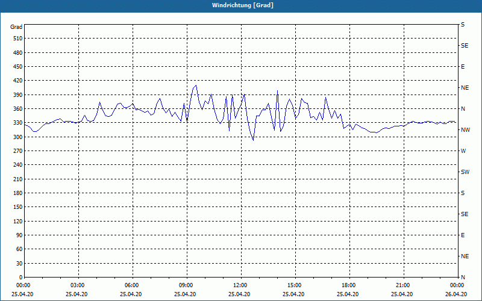The image size is (482, 301).
Task: Select the 25.04.20 date under 21:00
Action: pos(402,294)
